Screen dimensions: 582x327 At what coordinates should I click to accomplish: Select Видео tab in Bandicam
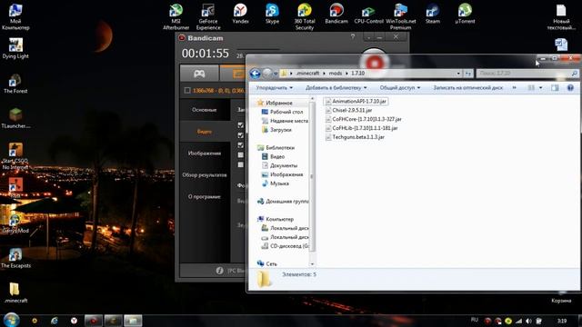pyautogui.click(x=205, y=131)
